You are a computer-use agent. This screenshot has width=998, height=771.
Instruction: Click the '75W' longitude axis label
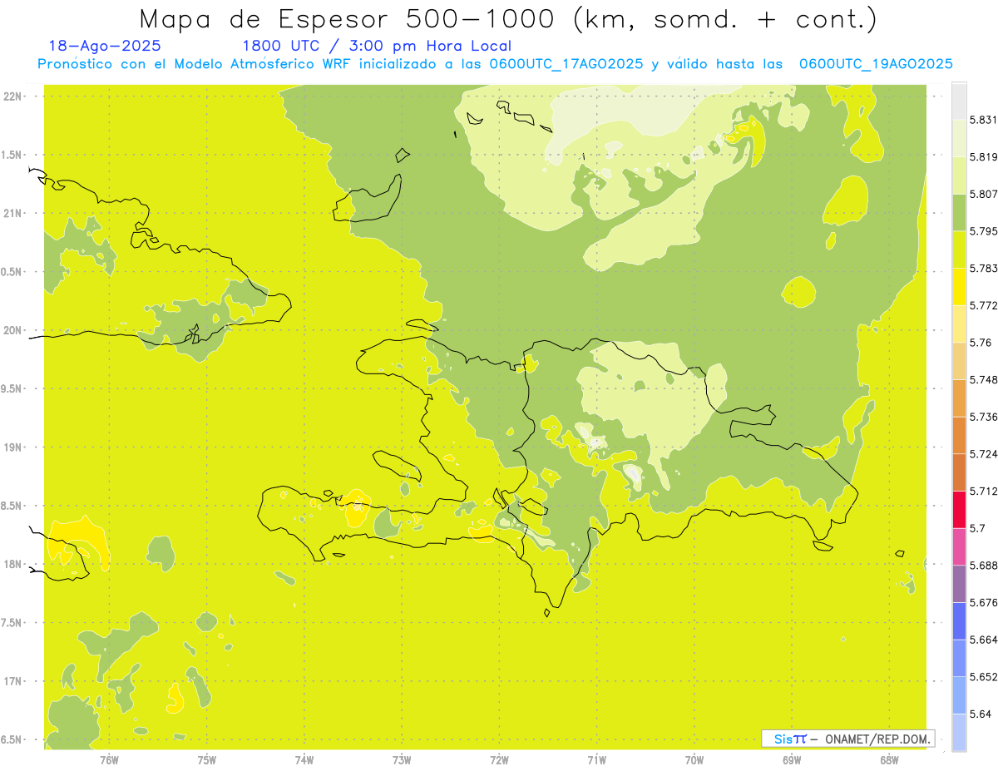pos(207,760)
